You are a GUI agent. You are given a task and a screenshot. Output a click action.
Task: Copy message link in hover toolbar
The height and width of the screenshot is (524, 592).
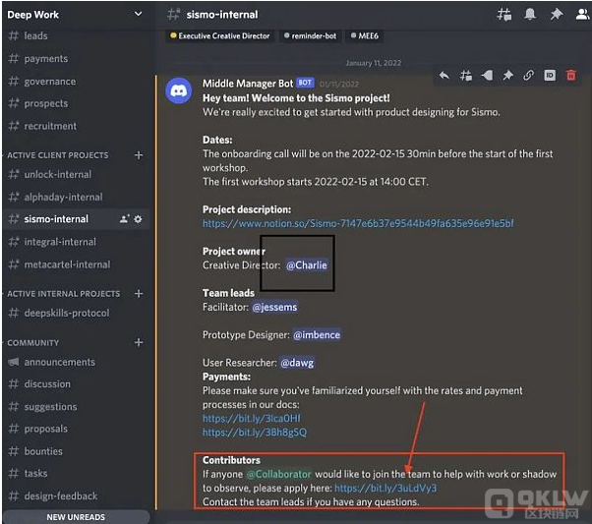(529, 76)
